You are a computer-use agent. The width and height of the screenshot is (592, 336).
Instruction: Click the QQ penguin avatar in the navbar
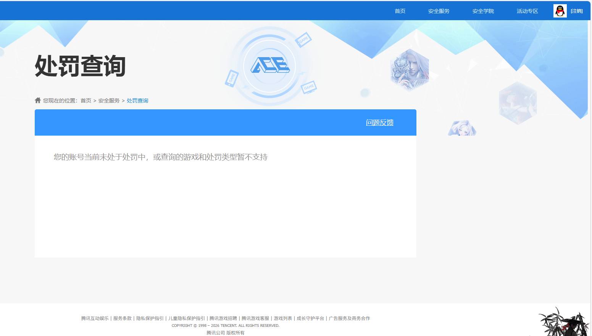(x=560, y=11)
